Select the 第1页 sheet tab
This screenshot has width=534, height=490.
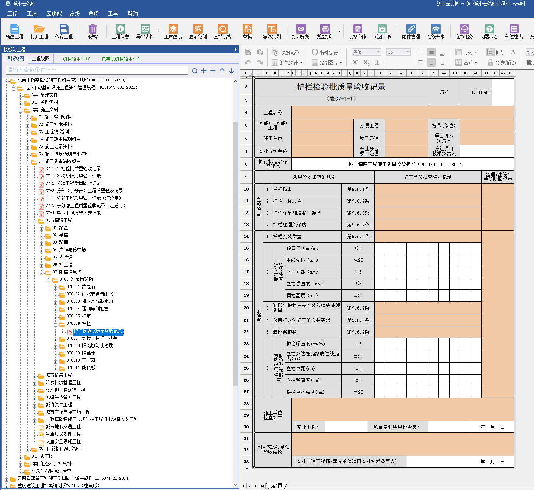click(277, 486)
